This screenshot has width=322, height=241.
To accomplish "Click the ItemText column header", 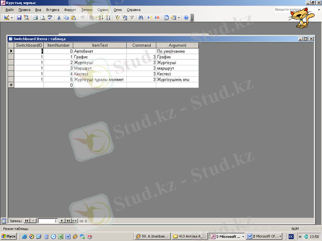I will pos(100,45).
